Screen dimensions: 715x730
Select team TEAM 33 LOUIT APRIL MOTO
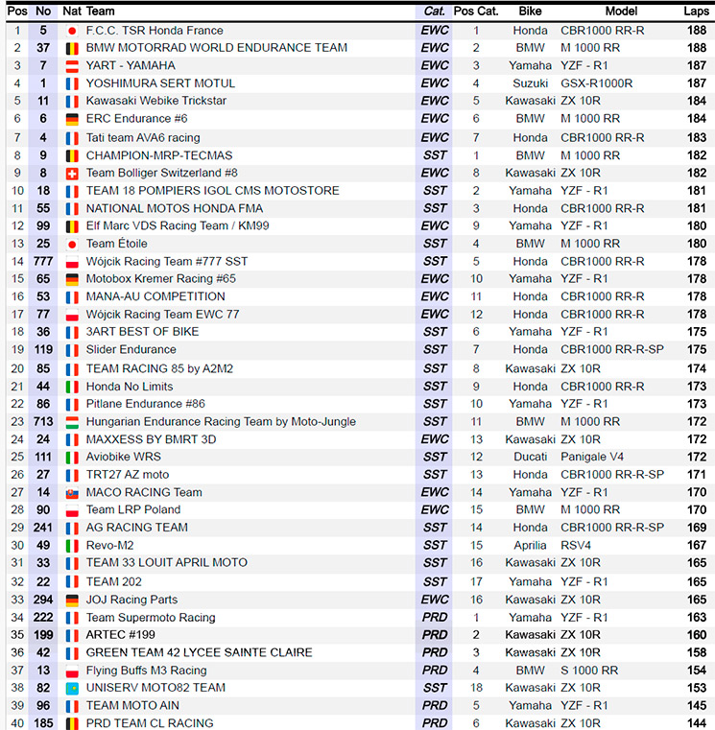tap(167, 563)
